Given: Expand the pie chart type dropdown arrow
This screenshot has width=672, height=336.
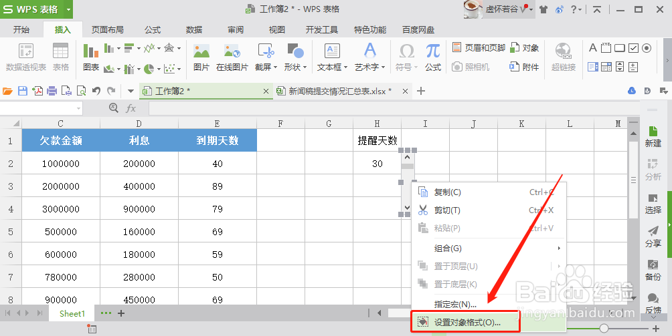Looking at the screenshot, I should 159,69.
